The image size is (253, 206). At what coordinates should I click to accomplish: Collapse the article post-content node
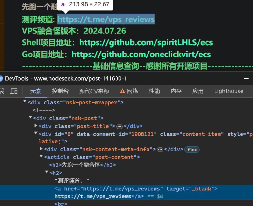pyautogui.click(x=41, y=157)
